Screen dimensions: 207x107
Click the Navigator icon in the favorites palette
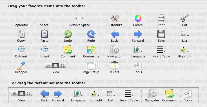(114, 49)
